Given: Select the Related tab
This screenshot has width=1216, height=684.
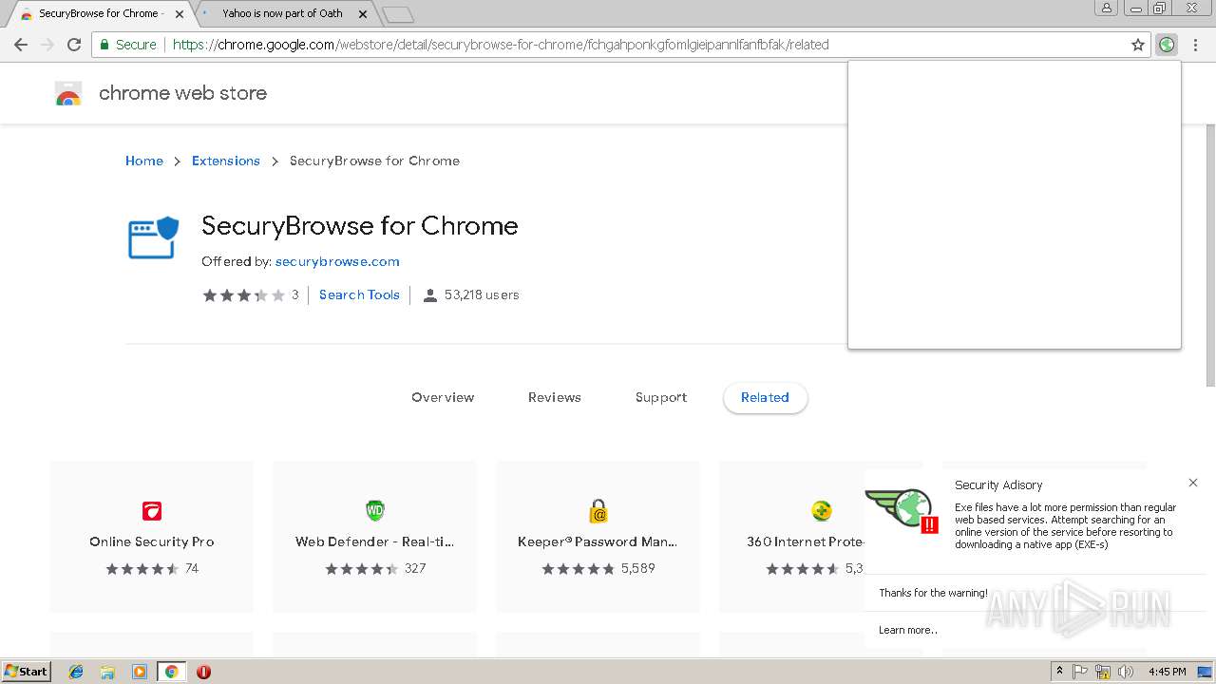Looking at the screenshot, I should point(766,397).
